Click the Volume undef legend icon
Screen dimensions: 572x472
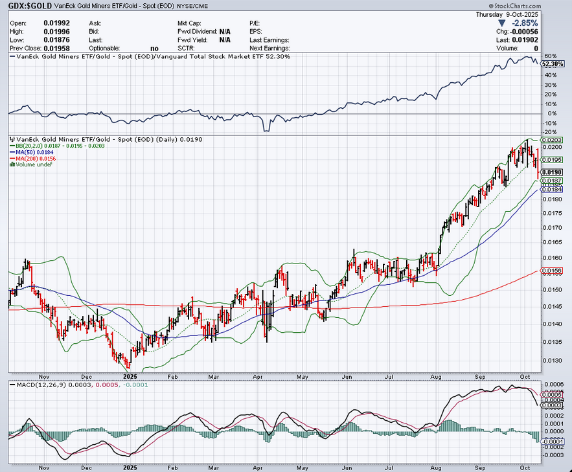(x=11, y=164)
